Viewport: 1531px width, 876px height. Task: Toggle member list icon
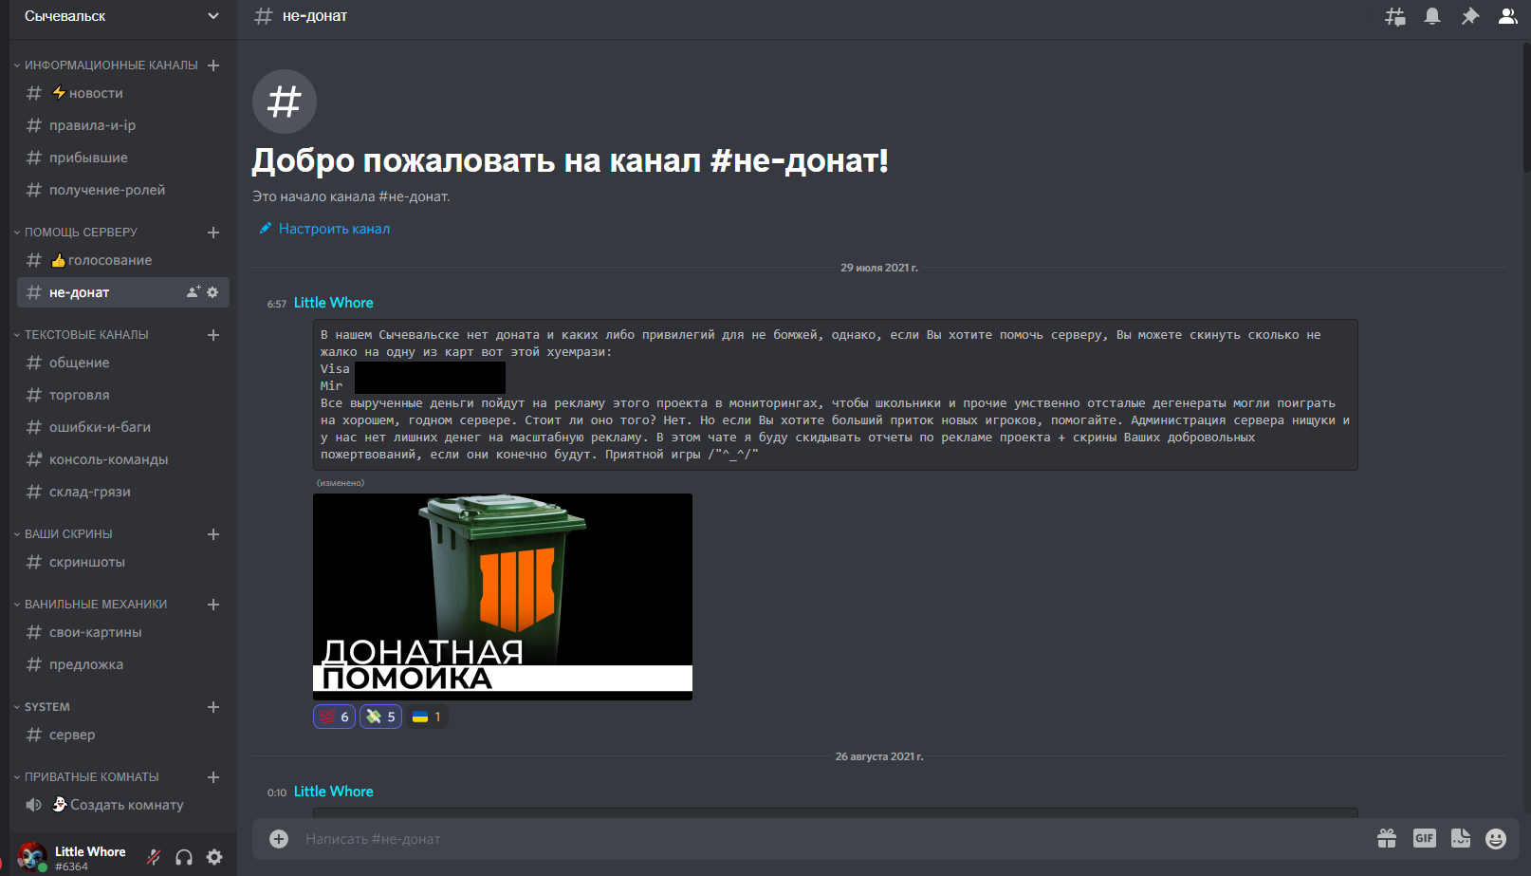click(x=1507, y=16)
